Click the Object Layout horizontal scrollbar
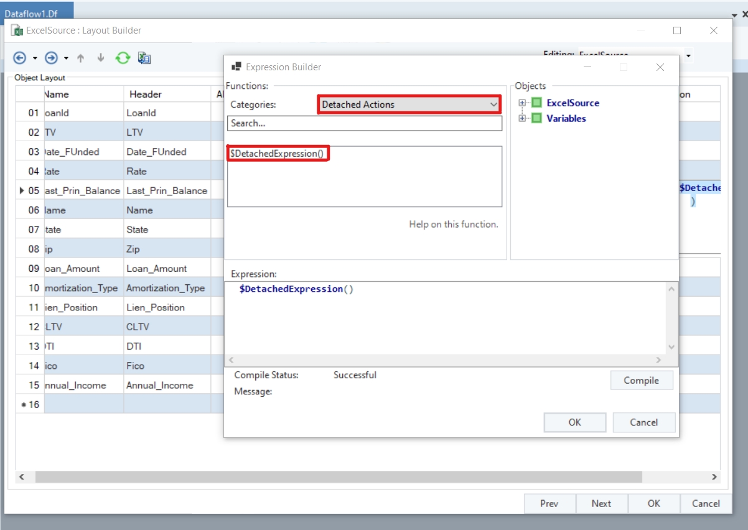The image size is (748, 530). coord(338,477)
